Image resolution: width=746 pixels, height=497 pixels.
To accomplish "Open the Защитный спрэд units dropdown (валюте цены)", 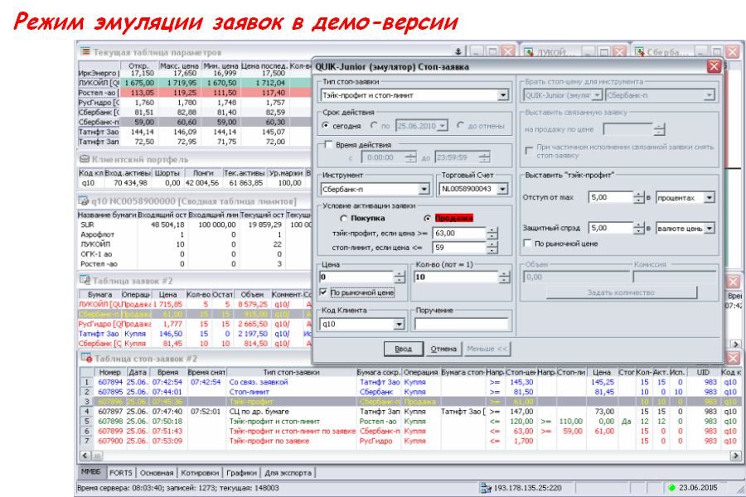I will [x=709, y=229].
